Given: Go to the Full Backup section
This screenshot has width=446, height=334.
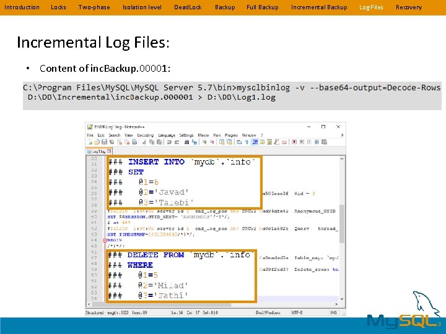Looking at the screenshot, I should pos(262,7).
